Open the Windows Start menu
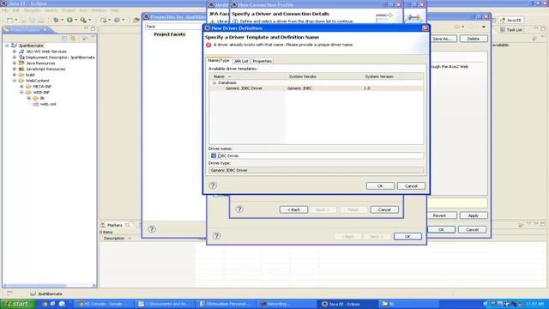 pos(18,304)
